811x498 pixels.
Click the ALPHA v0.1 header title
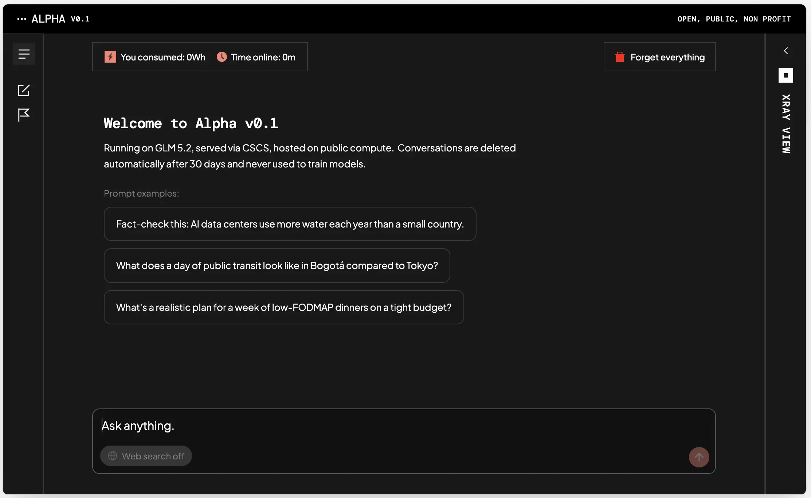tap(60, 19)
